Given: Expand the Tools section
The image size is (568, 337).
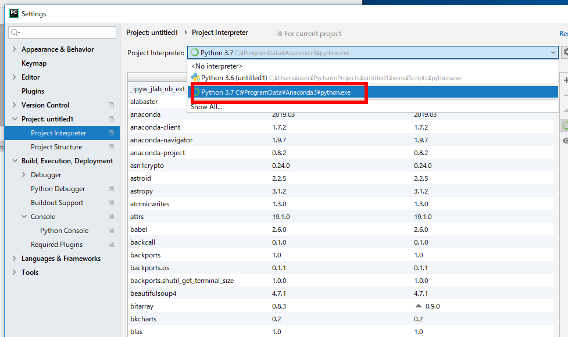Looking at the screenshot, I should click(x=14, y=272).
